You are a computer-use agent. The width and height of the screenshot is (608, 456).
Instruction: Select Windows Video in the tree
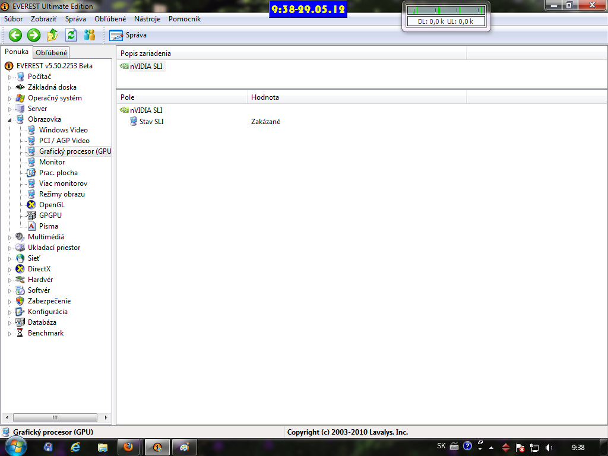[63, 130]
